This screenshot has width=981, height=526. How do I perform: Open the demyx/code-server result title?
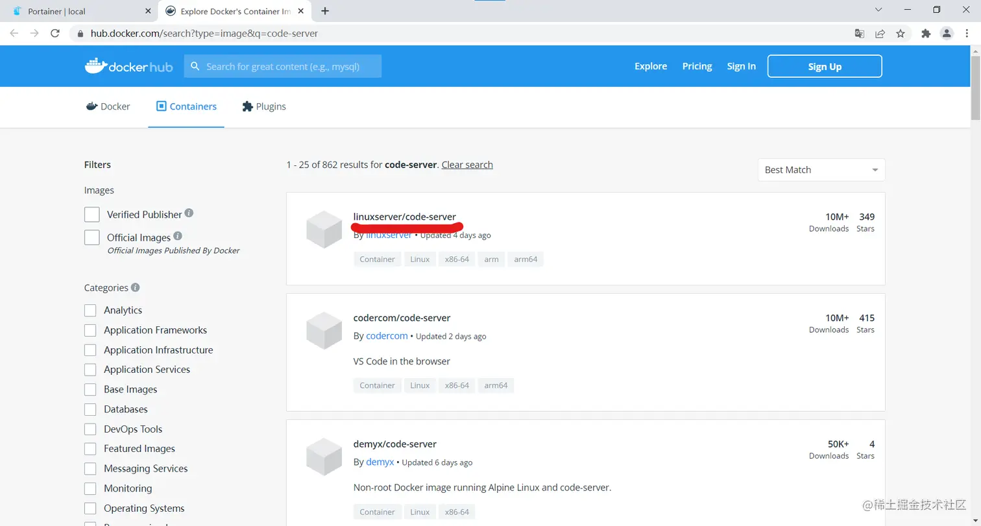(395, 444)
